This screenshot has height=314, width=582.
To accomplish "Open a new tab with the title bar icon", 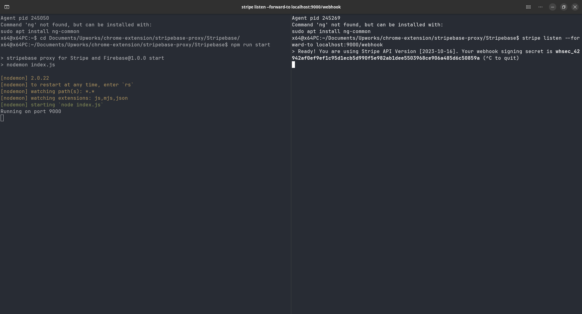I will pyautogui.click(x=7, y=7).
